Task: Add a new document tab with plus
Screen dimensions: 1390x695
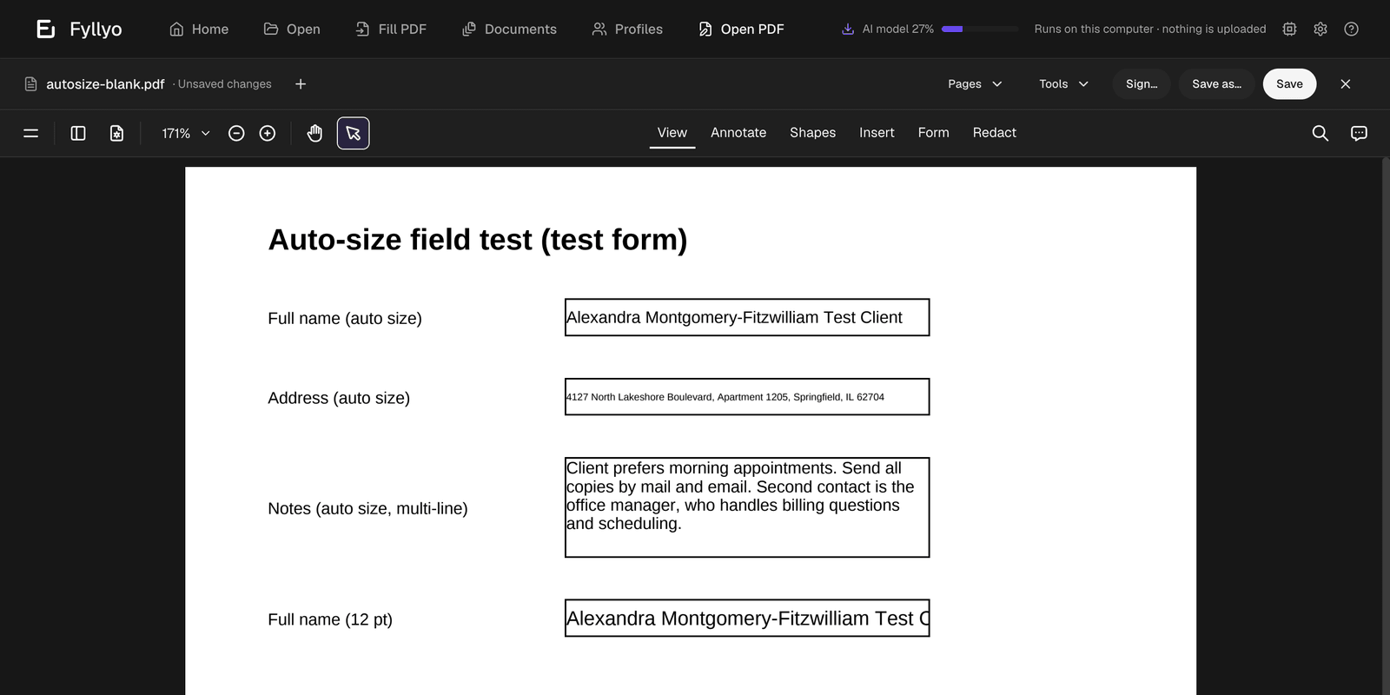Action: (301, 84)
